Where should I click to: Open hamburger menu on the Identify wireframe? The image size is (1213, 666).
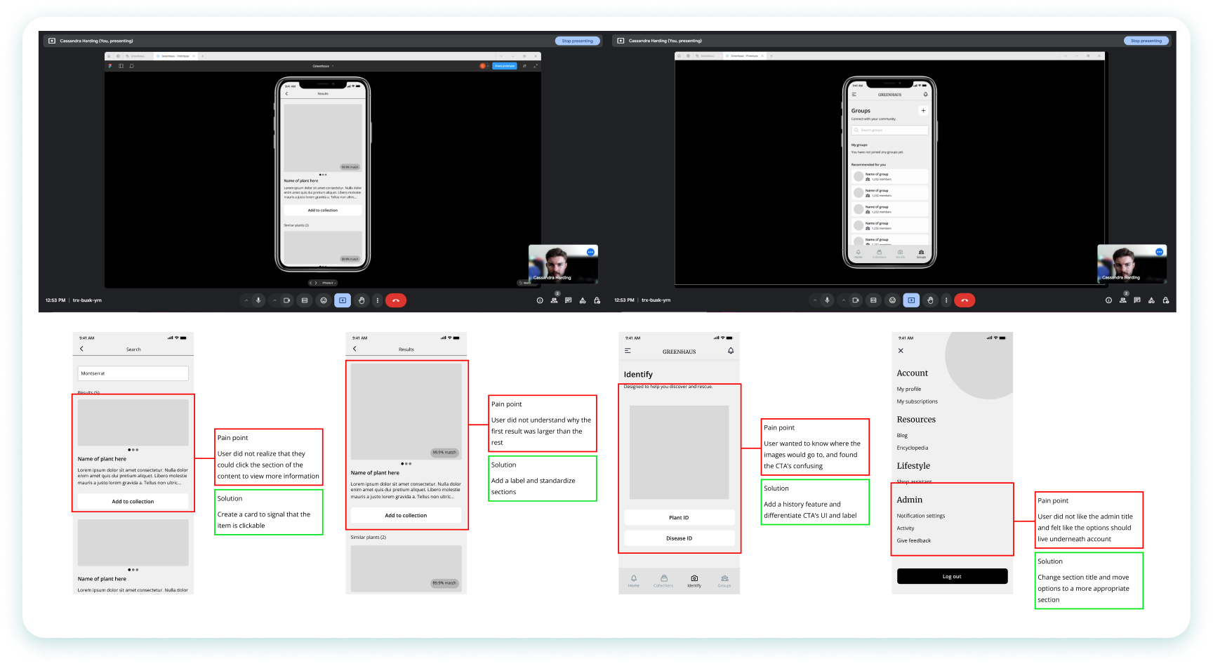click(x=628, y=351)
